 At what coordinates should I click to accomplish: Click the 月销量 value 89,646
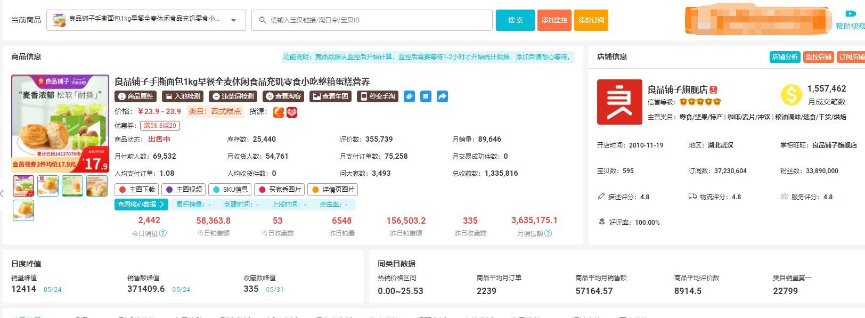489,139
